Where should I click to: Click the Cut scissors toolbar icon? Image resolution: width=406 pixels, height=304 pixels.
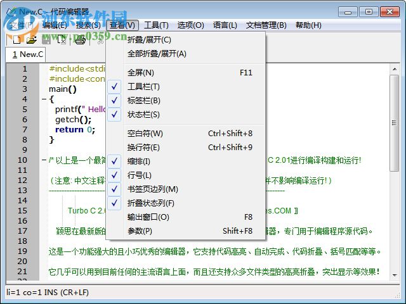(100, 39)
